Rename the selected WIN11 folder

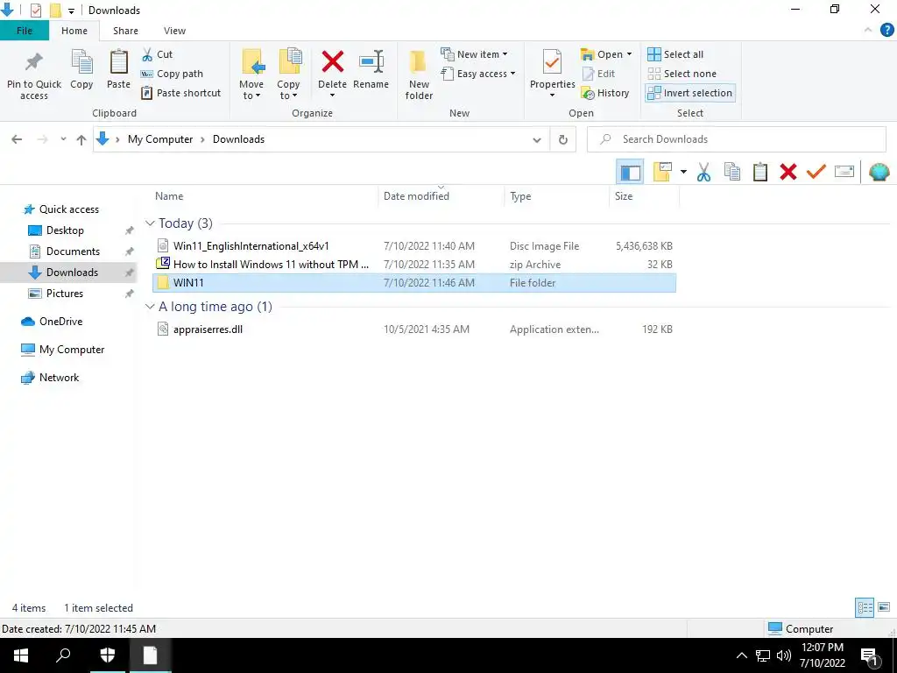point(371,70)
